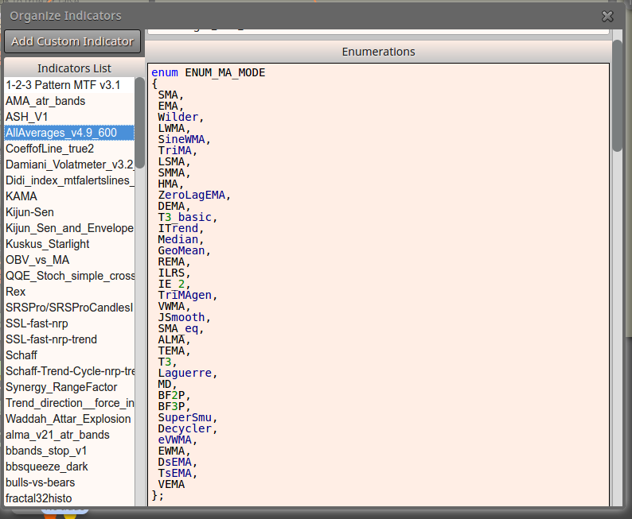The width and height of the screenshot is (632, 519).
Task: Click the ITrend enum value
Action: (x=178, y=228)
